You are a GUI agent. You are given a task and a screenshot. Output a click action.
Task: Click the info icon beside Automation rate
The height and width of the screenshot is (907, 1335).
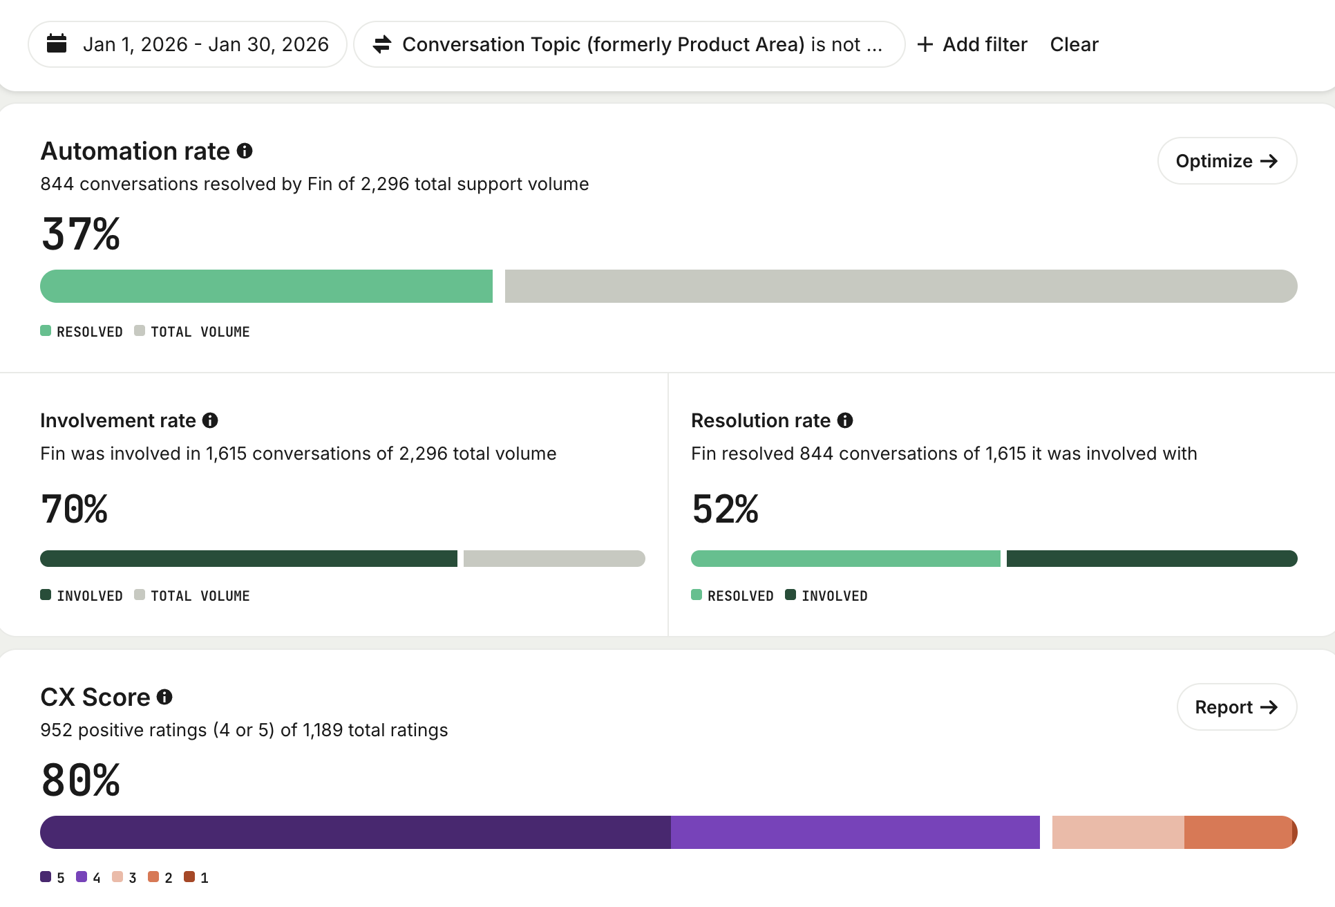(x=245, y=151)
